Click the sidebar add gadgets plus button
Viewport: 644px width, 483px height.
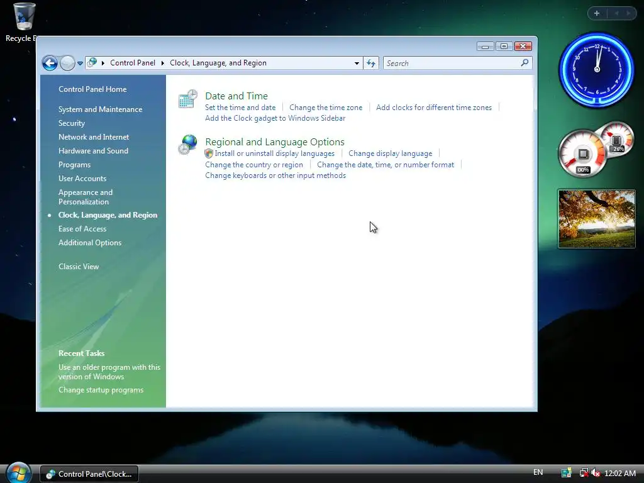(x=597, y=13)
